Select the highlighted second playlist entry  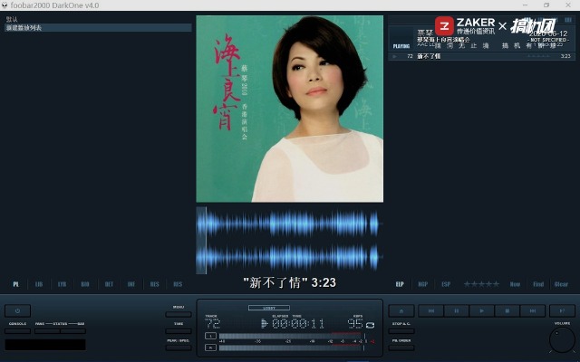click(x=98, y=28)
